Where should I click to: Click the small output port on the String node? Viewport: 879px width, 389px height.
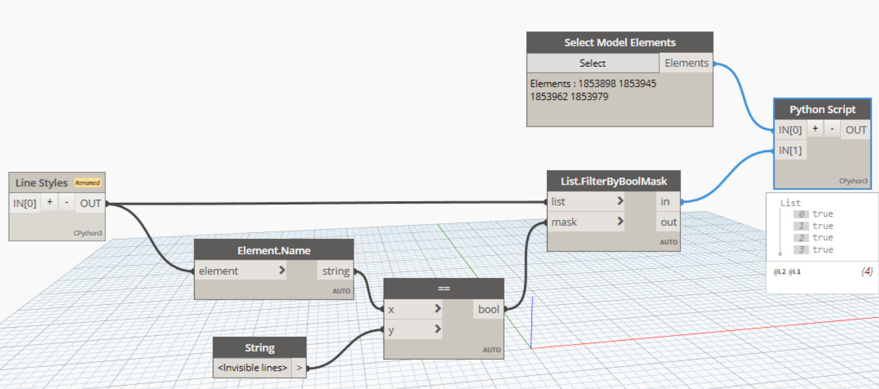tap(299, 367)
